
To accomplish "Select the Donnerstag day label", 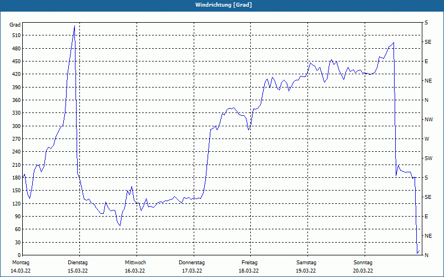I will tap(191, 263).
